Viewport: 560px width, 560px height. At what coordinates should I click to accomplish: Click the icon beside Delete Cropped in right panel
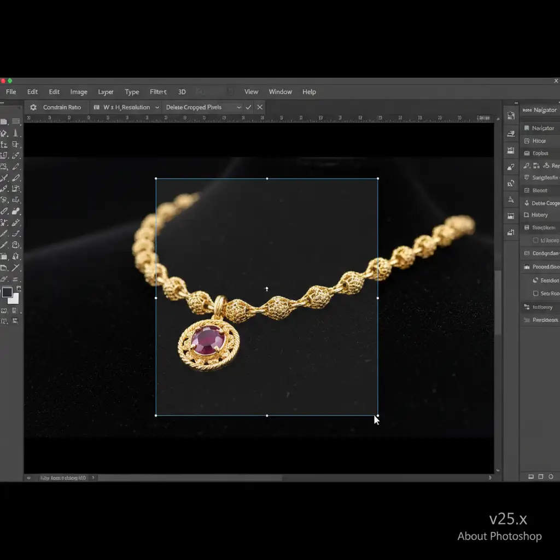click(527, 203)
